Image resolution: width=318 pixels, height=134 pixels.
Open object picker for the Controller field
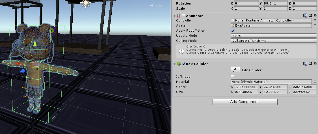point(315,21)
